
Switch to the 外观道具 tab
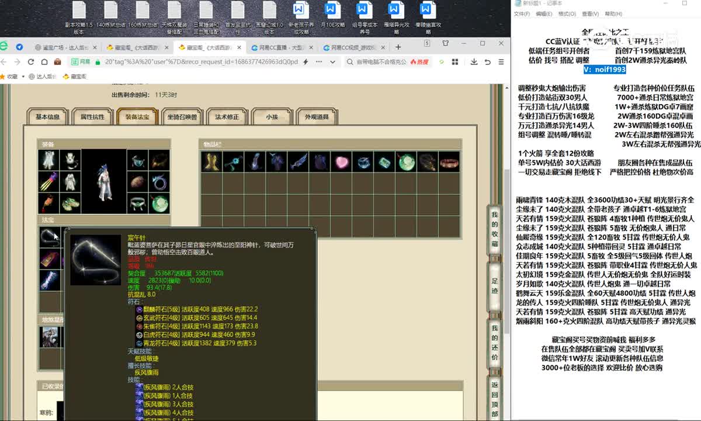tap(317, 117)
